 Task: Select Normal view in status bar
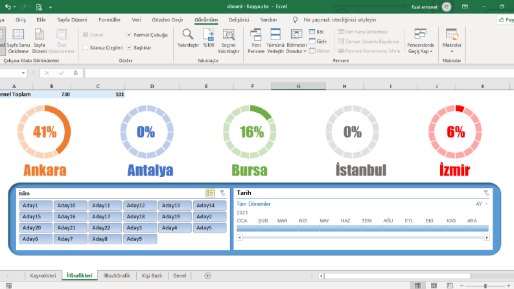[x=417, y=285]
